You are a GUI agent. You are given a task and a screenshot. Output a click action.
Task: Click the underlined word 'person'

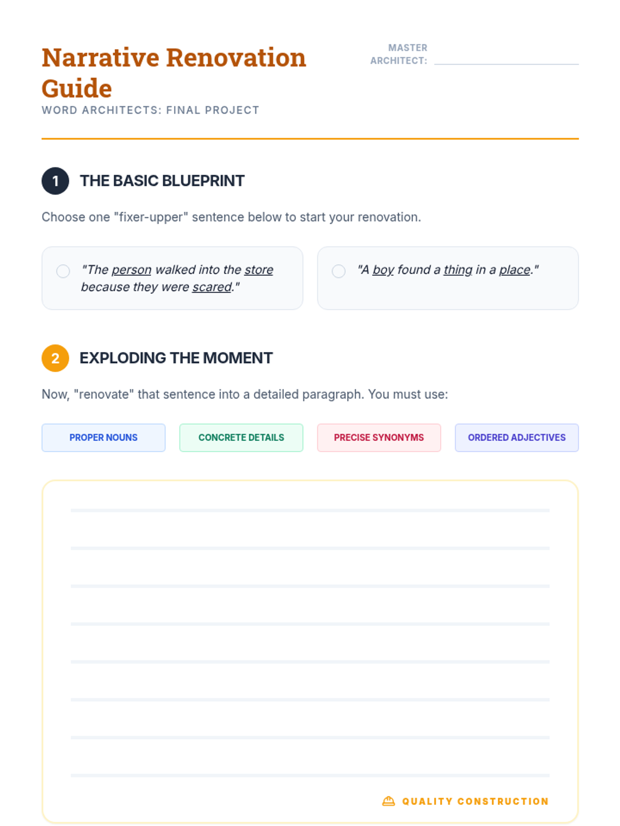(131, 270)
